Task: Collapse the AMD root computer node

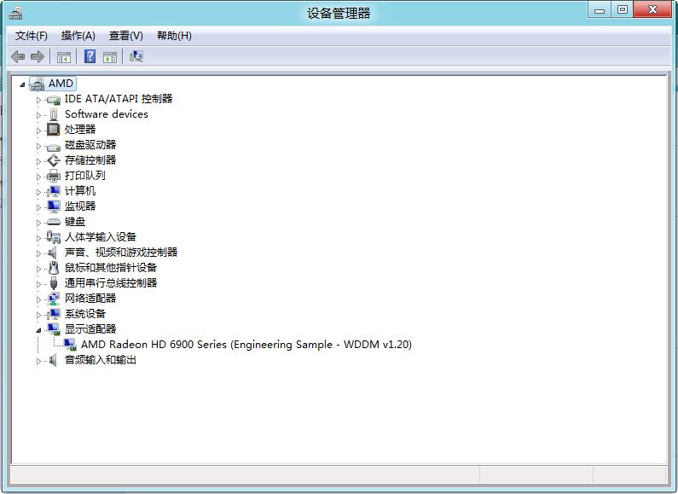Action: point(22,84)
